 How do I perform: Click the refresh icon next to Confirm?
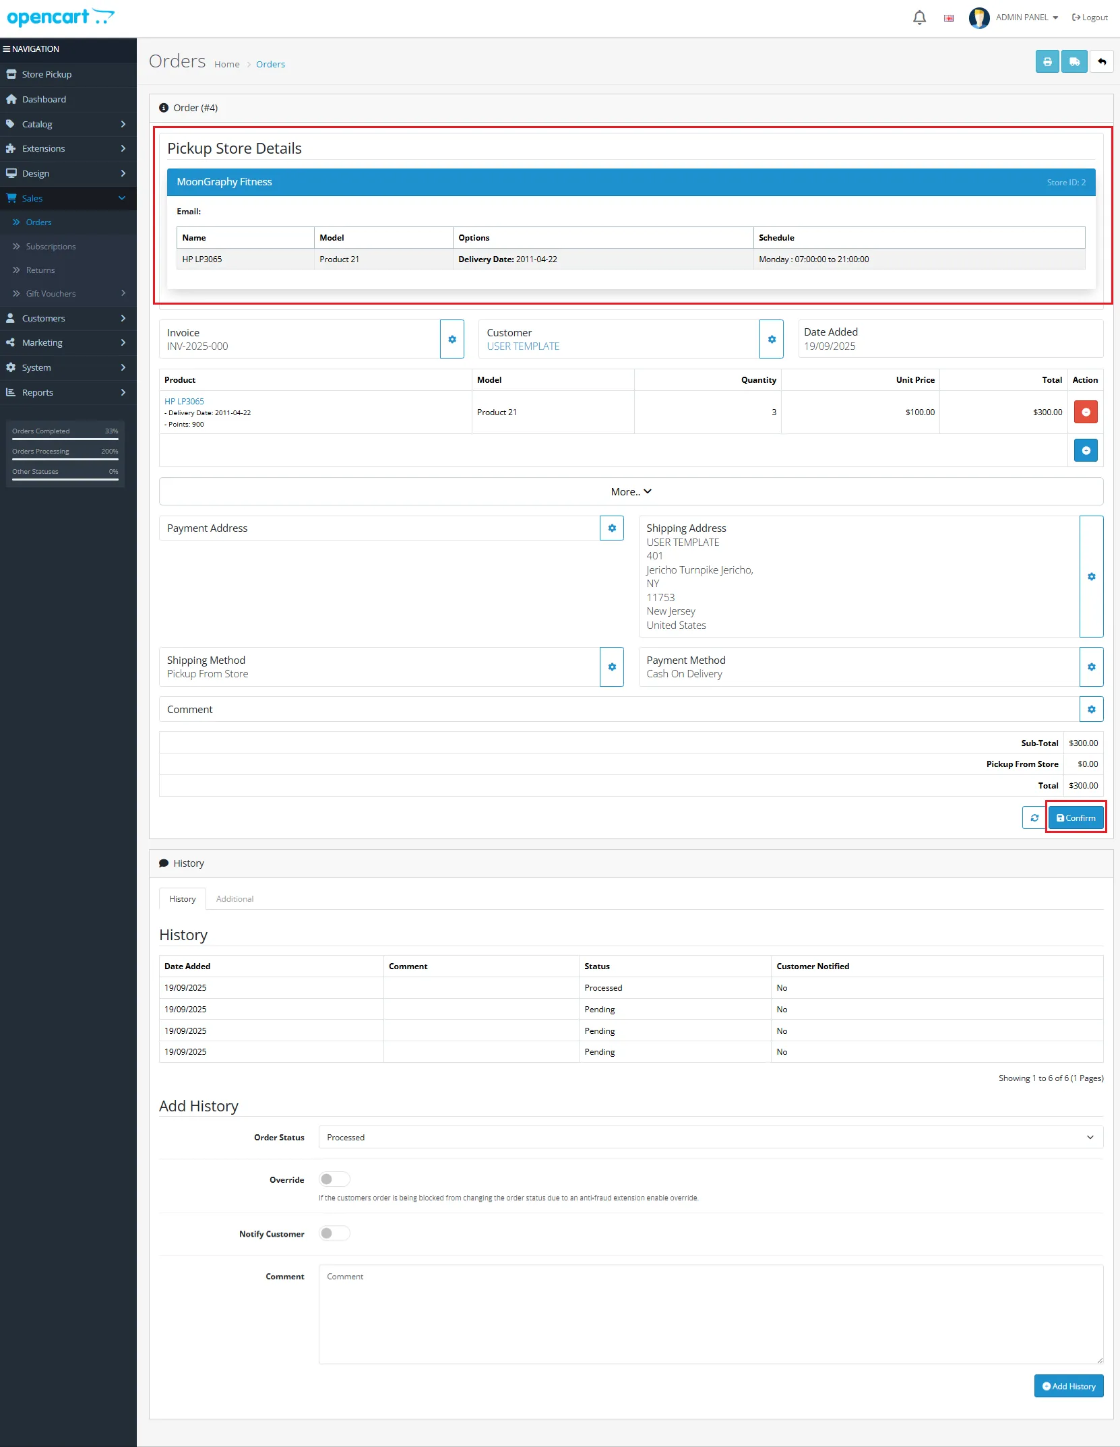[x=1034, y=818]
